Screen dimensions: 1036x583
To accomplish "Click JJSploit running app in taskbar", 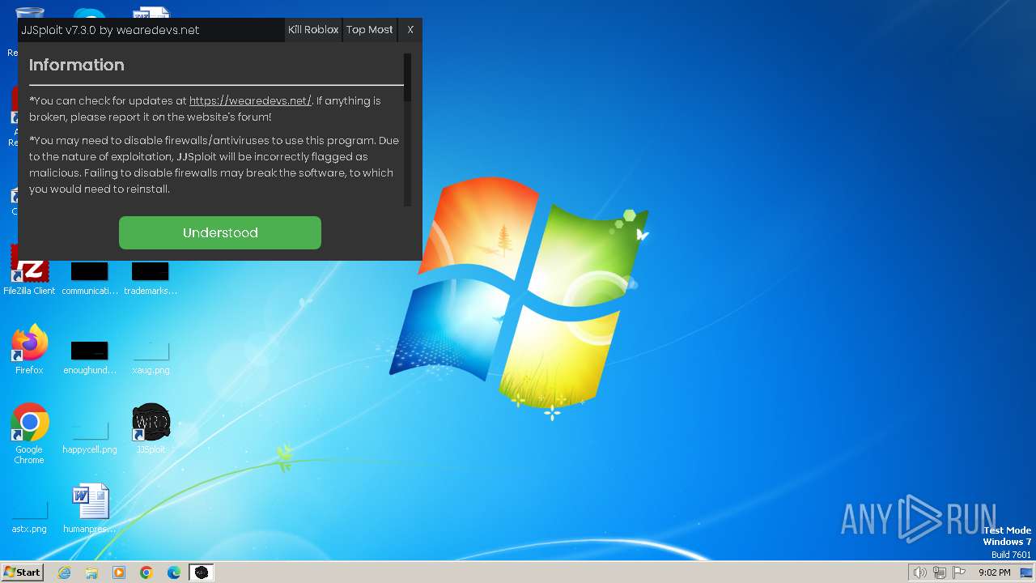I will [202, 572].
